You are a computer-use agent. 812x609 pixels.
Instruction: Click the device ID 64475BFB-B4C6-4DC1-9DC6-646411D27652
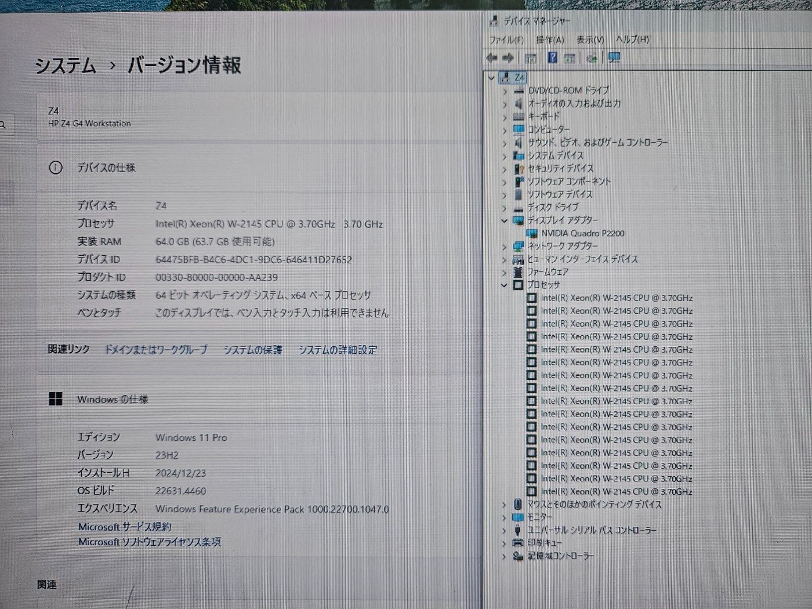click(253, 260)
